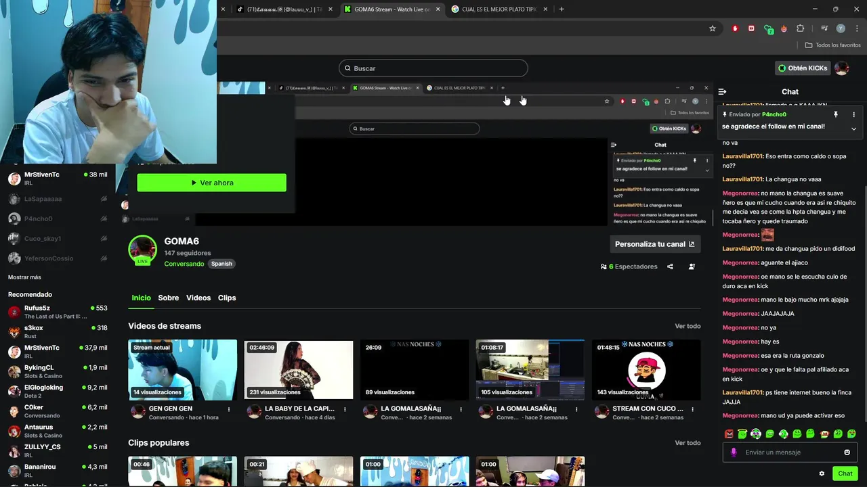
Task: Open Todos los favoritos folder
Action: [833, 45]
